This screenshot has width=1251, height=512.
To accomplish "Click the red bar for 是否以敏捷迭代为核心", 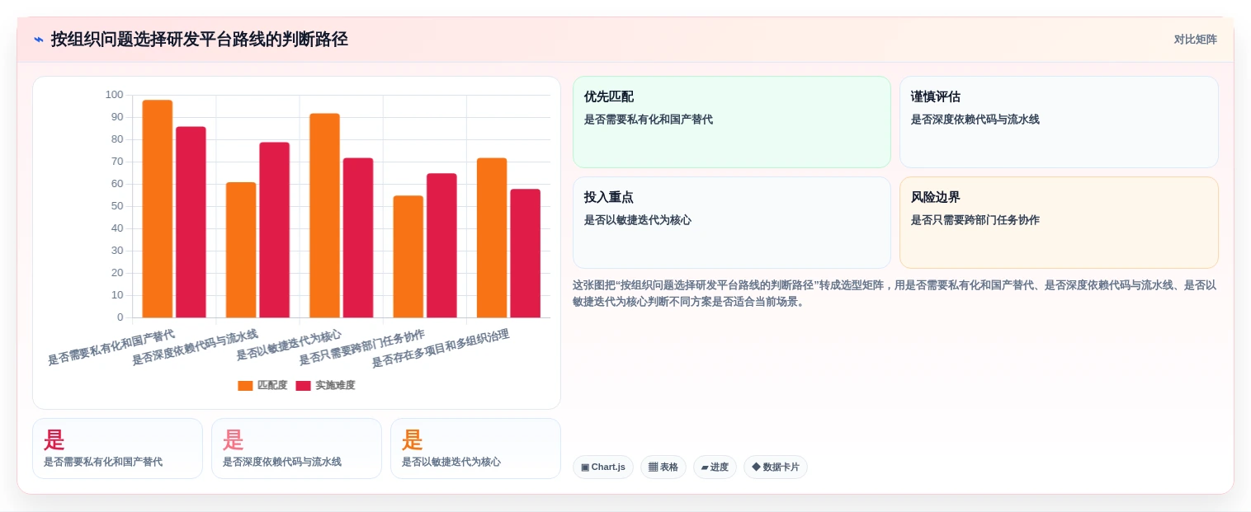I will 358,237.
